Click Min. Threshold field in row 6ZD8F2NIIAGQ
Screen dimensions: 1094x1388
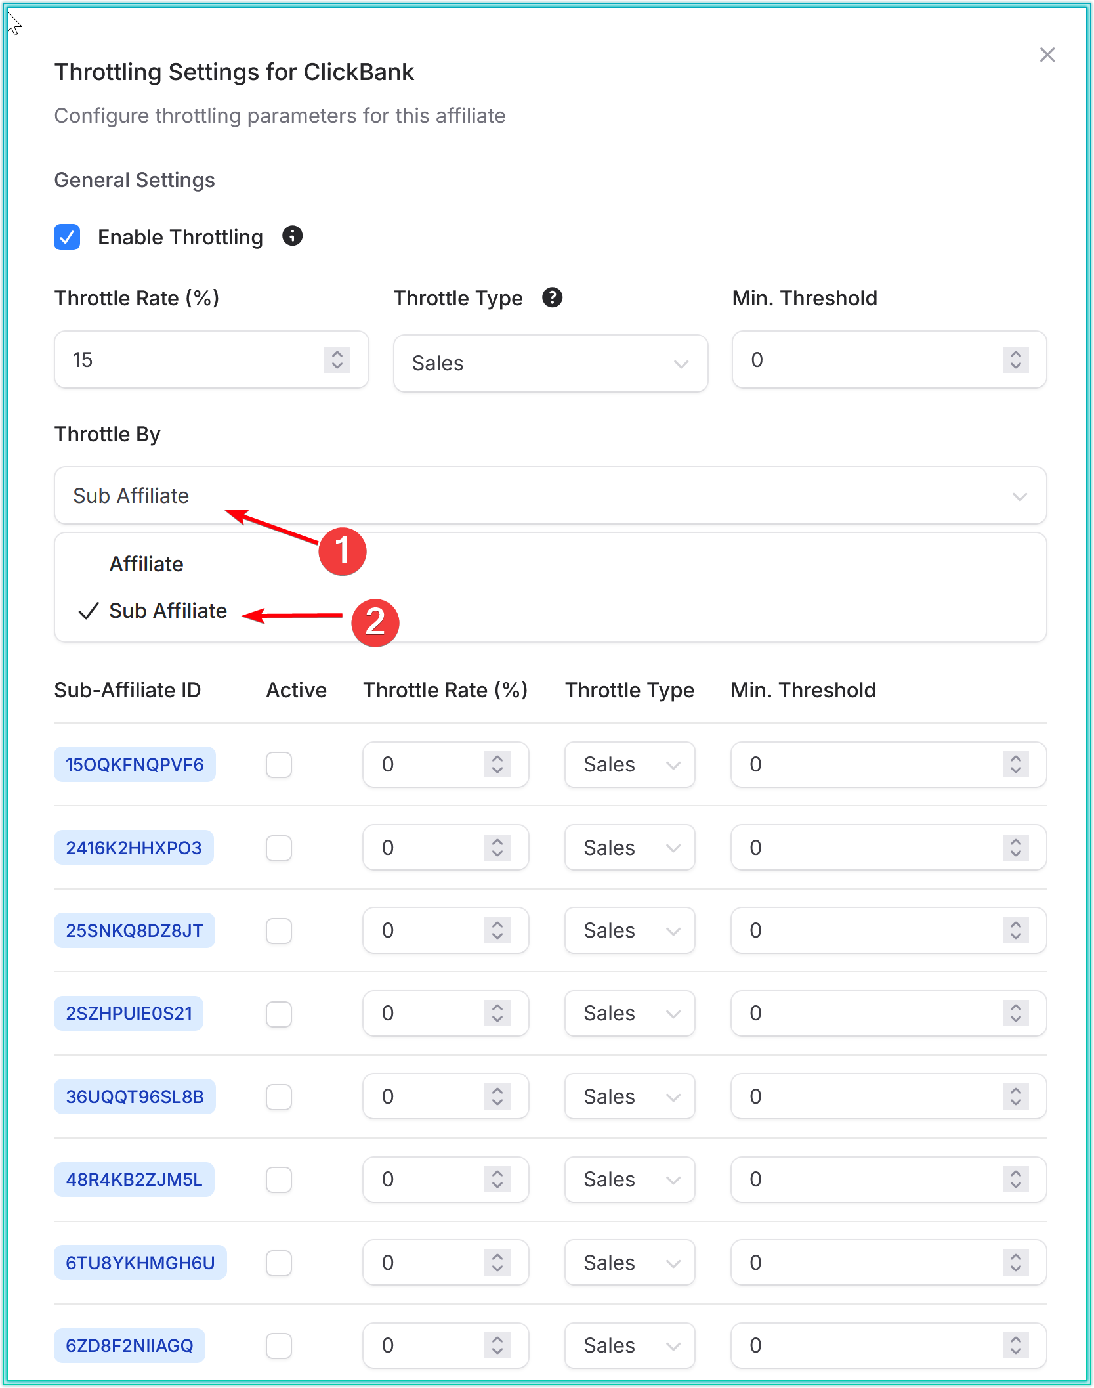(x=889, y=1345)
